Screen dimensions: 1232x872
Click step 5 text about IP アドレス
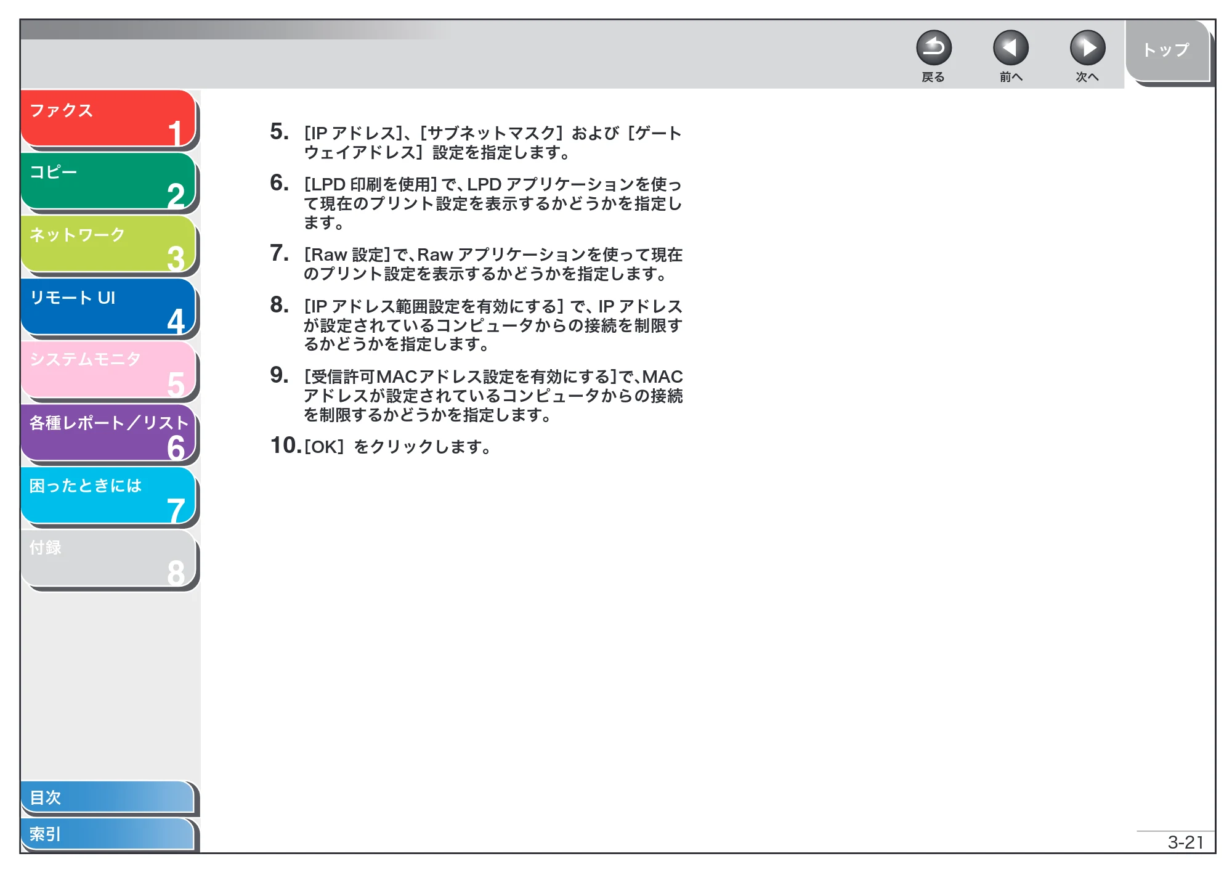[x=493, y=142]
